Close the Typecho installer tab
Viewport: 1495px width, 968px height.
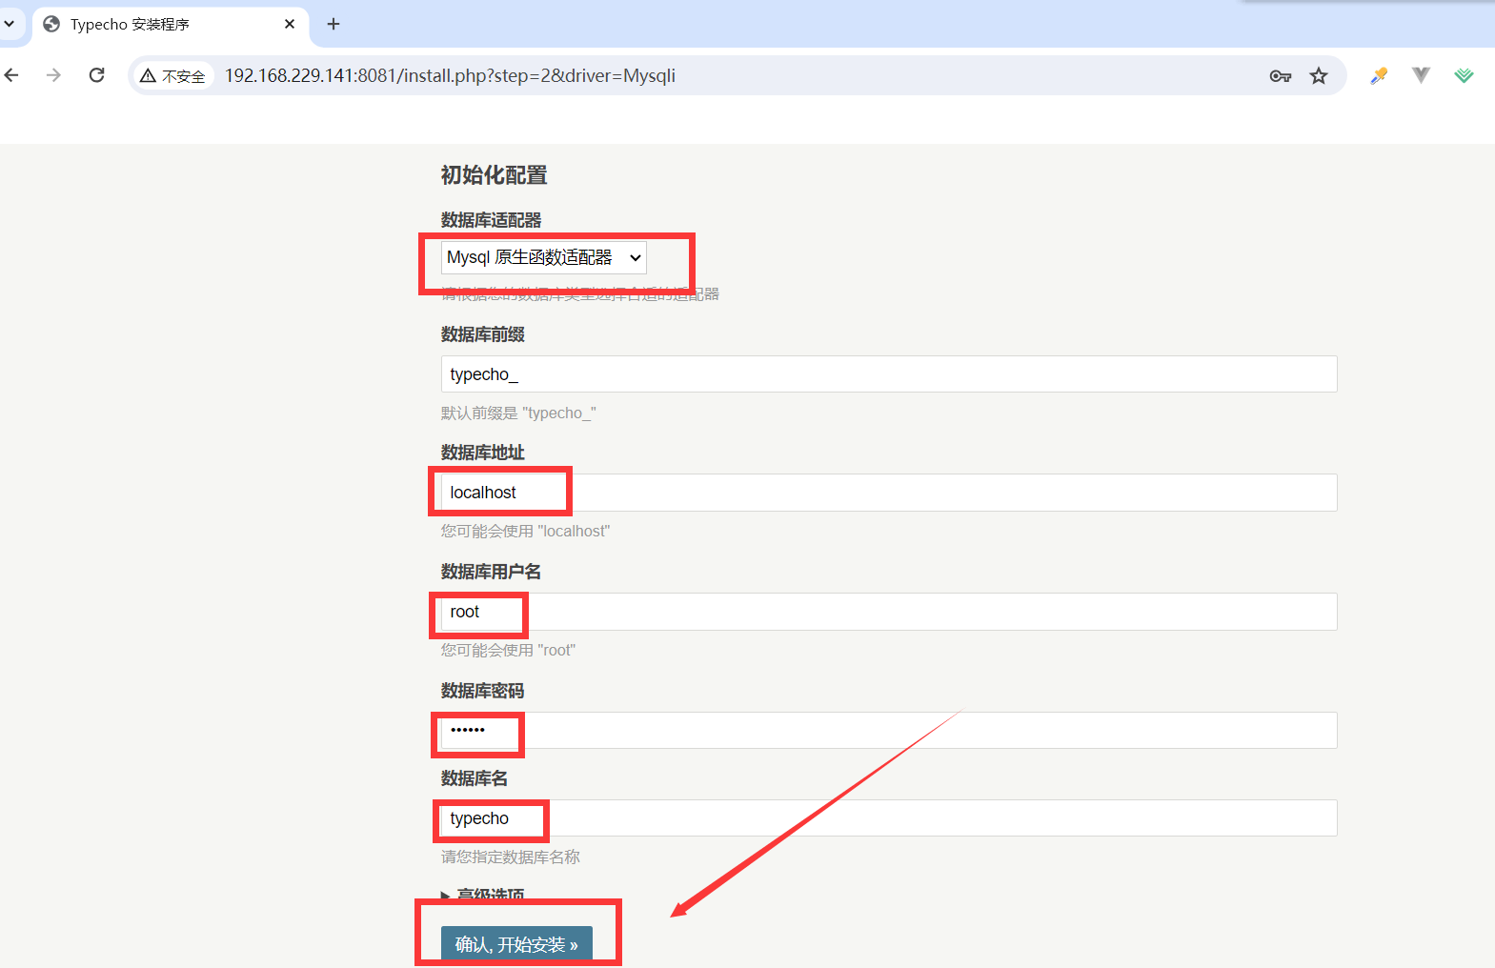[x=290, y=24]
